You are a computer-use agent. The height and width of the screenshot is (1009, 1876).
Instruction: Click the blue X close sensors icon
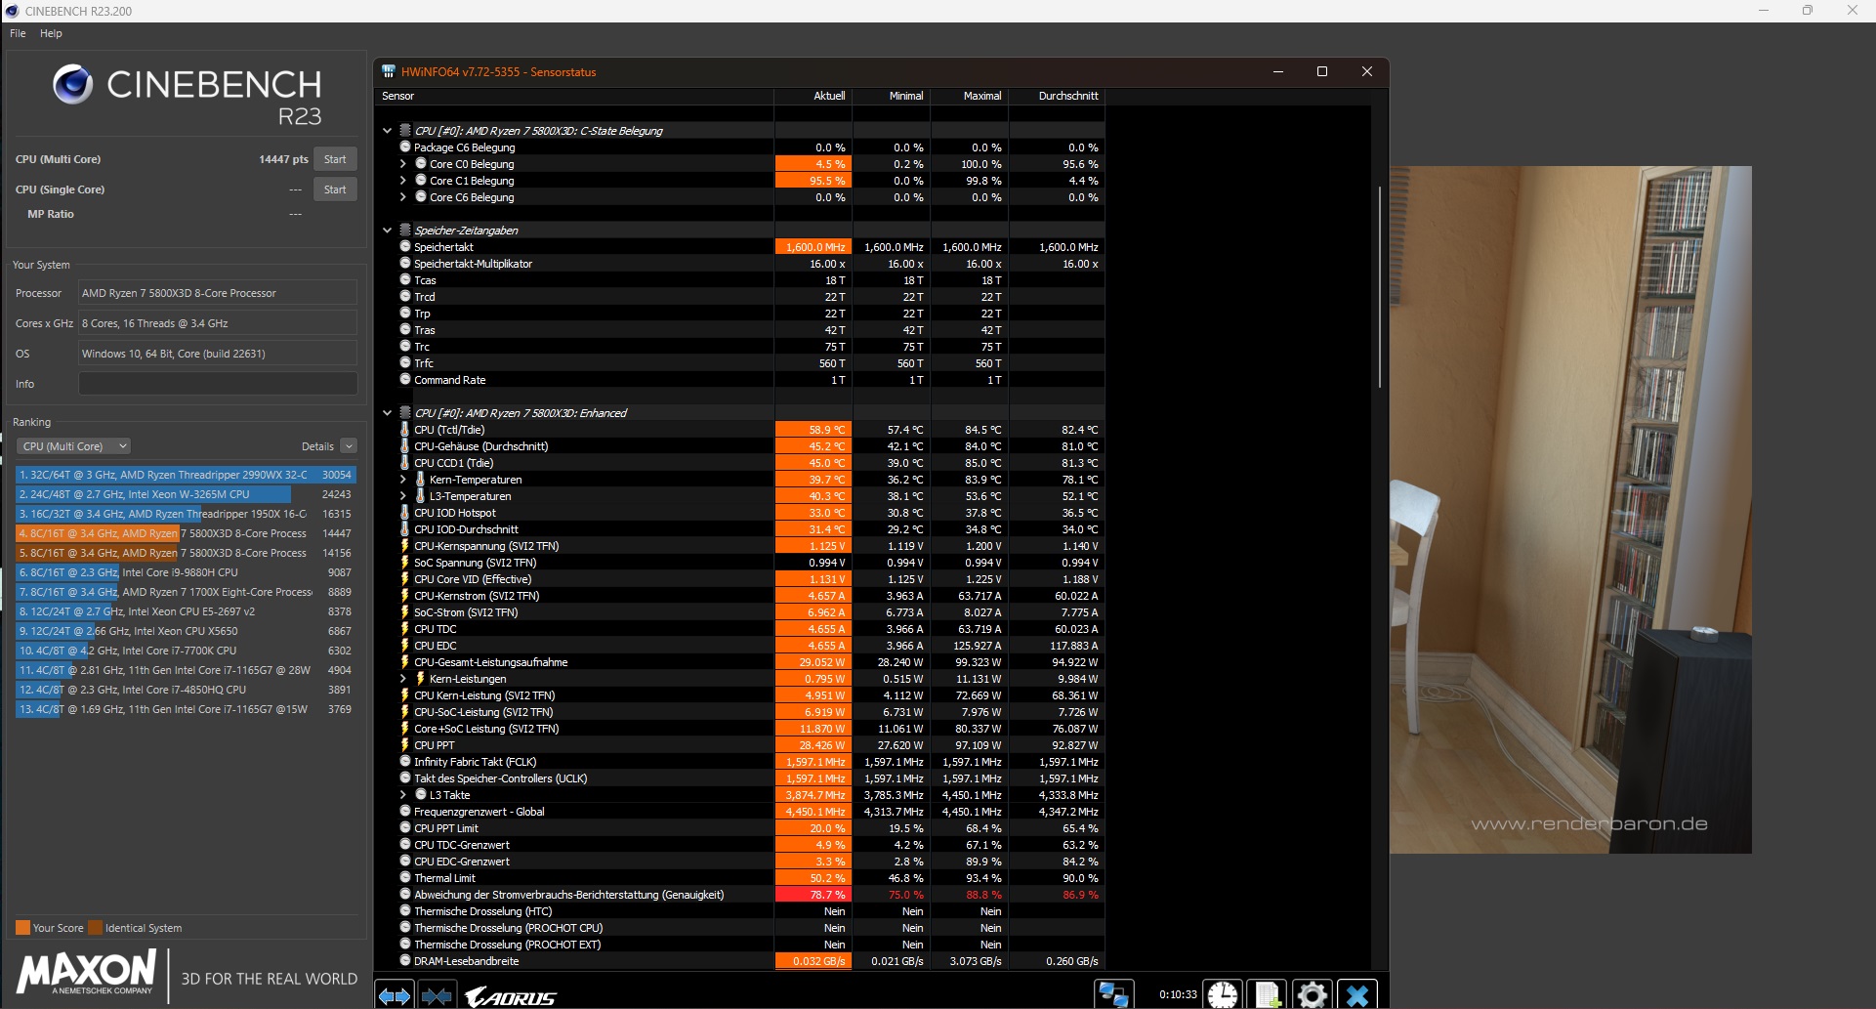(1357, 994)
